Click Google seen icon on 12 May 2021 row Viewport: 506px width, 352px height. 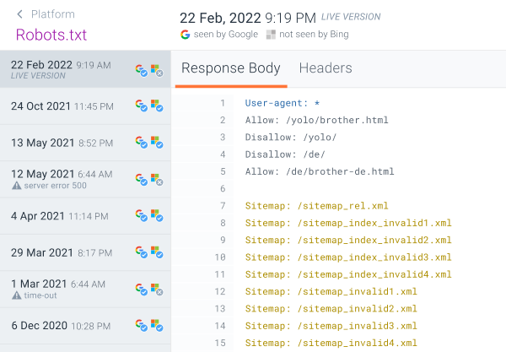[142, 180]
